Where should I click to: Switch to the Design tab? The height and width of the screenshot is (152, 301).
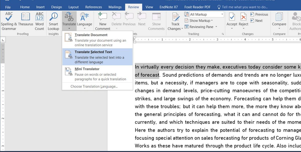[56, 7]
